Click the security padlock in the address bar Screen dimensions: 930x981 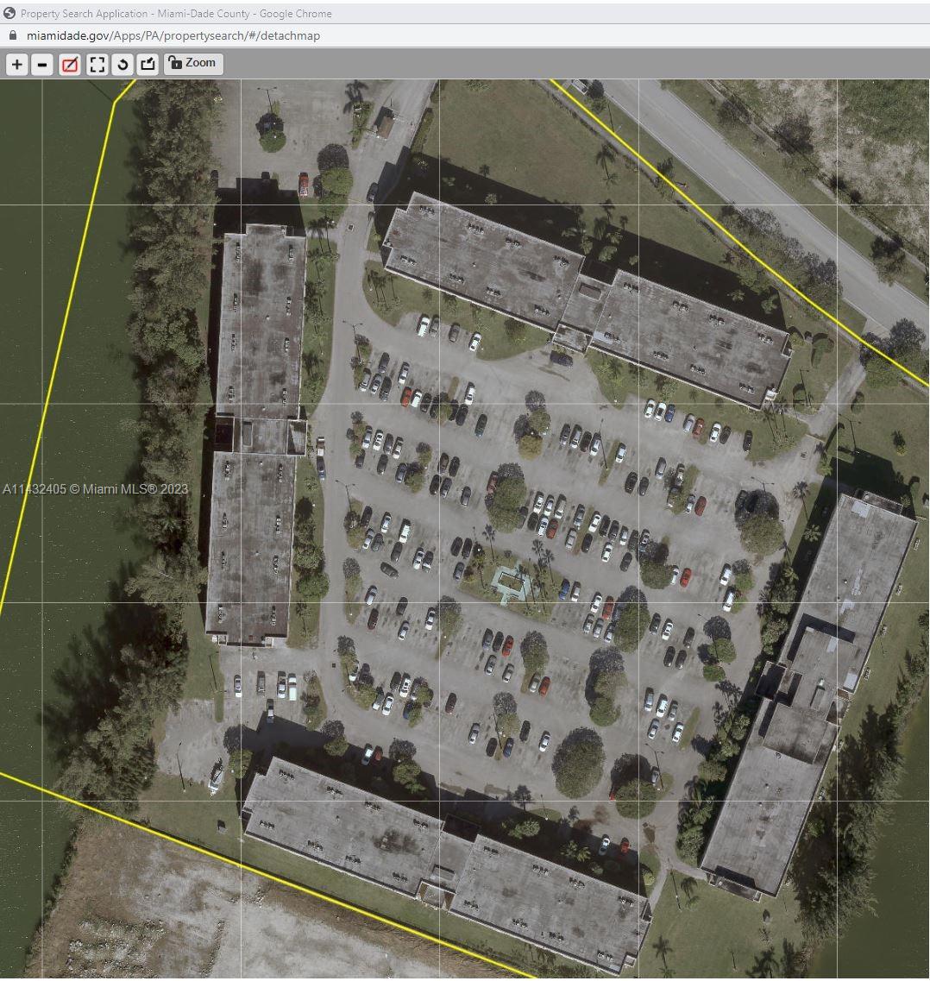pyautogui.click(x=12, y=35)
